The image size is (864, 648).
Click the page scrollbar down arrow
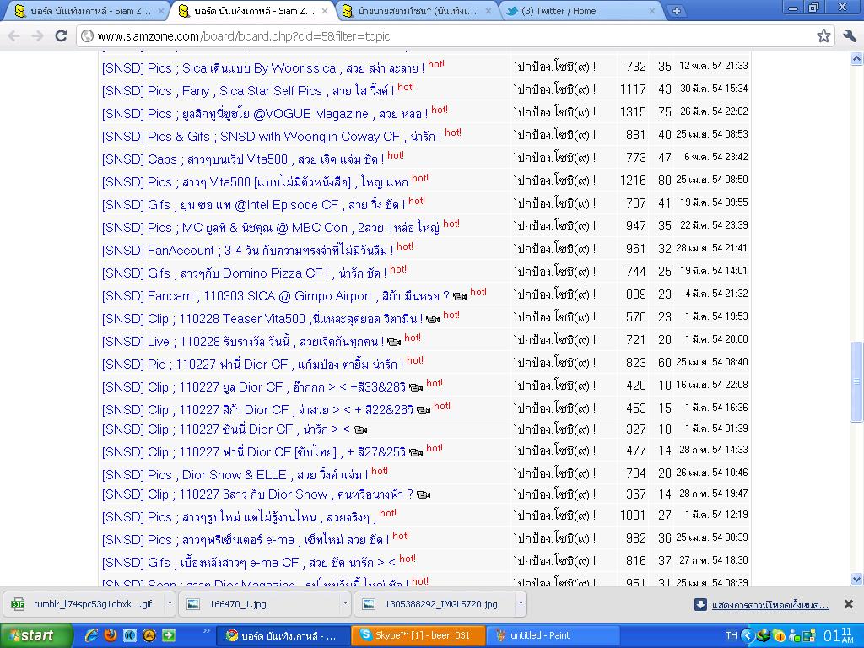857,579
